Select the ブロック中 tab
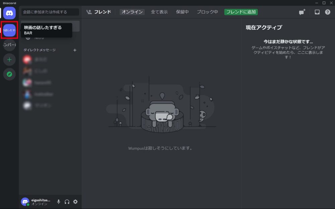This screenshot has height=209, width=335. [x=207, y=12]
